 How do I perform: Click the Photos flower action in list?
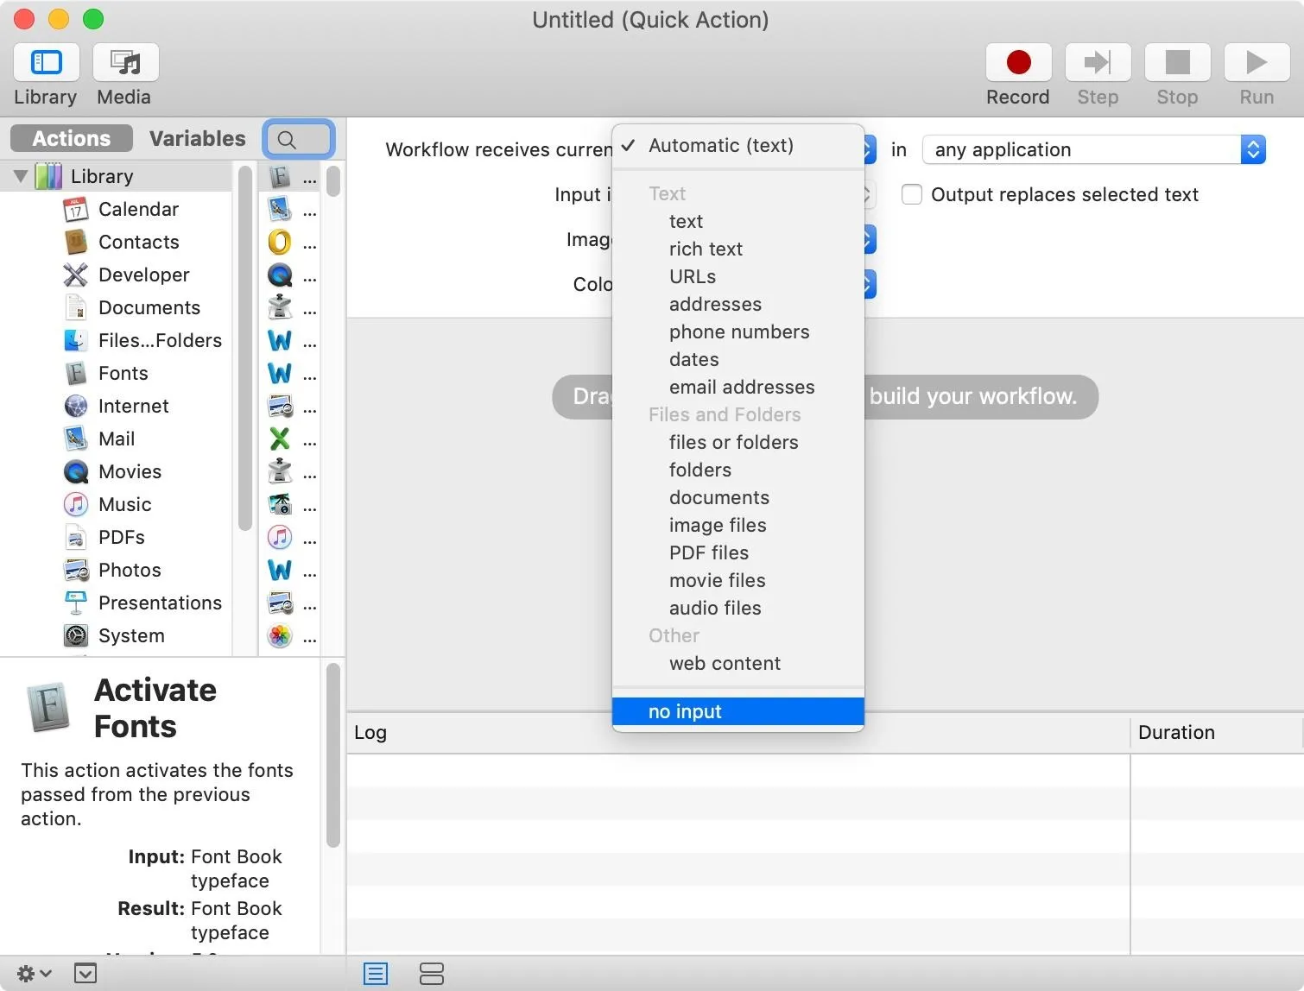(x=280, y=636)
